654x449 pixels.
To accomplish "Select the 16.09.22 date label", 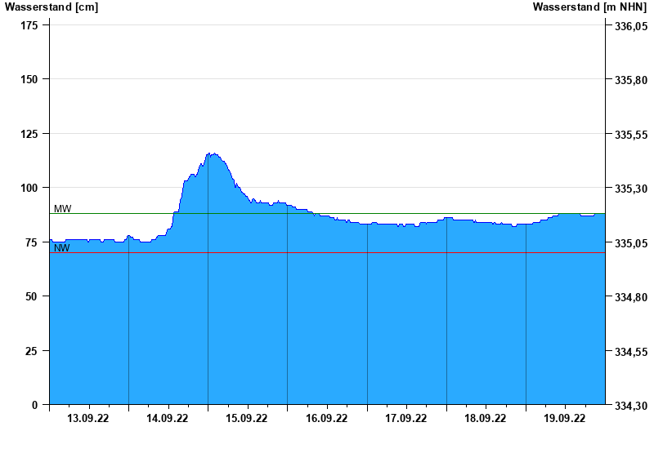I will click(327, 419).
